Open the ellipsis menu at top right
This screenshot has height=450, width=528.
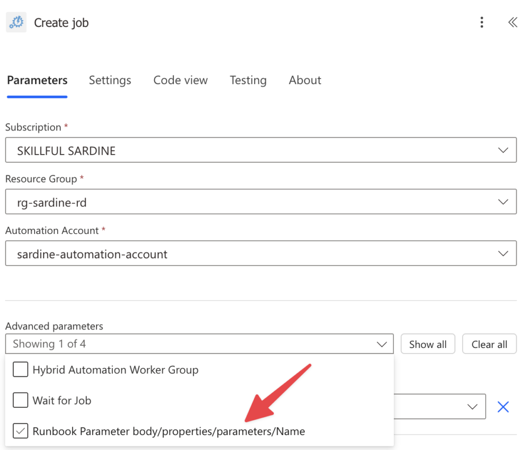click(x=482, y=22)
